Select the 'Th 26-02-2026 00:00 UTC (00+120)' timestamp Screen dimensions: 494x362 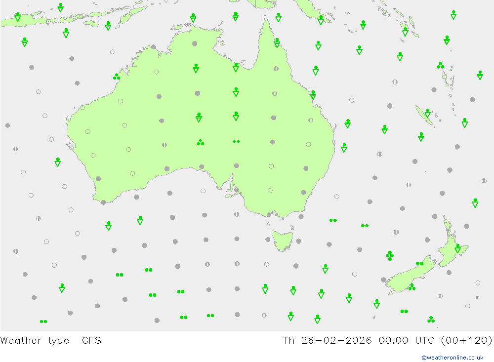point(387,341)
